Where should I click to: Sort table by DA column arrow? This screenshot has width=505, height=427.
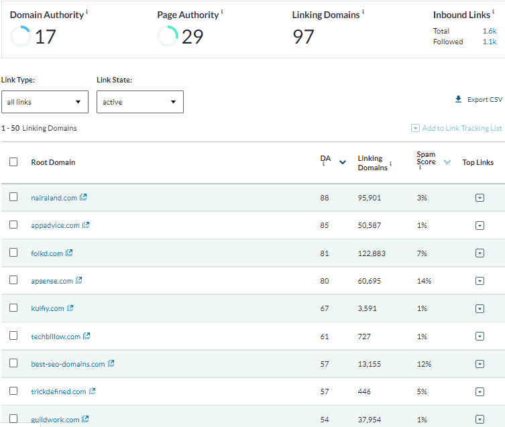343,162
